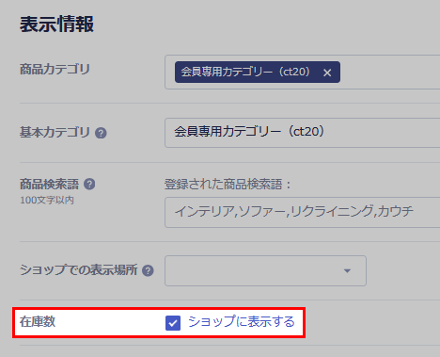Click the 表示情報 section heading
Image resolution: width=440 pixels, height=357 pixels.
click(x=56, y=24)
